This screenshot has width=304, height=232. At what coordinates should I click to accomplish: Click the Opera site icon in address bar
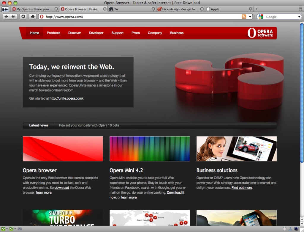coord(42,17)
